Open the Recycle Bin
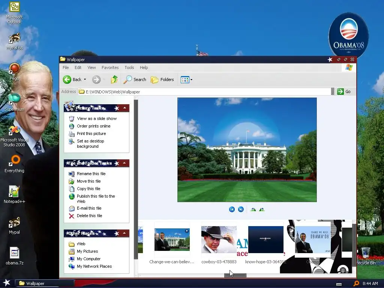 tap(366, 256)
